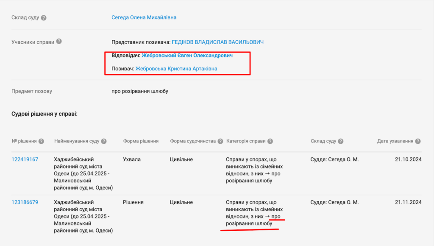Click help icon beside top 'Склад суду' field label
Screen dimensions: 434x246
coord(44,18)
